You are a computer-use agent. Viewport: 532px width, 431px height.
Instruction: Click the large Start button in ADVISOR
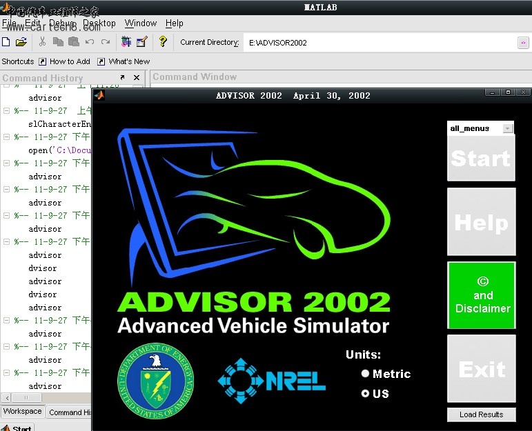(x=481, y=158)
